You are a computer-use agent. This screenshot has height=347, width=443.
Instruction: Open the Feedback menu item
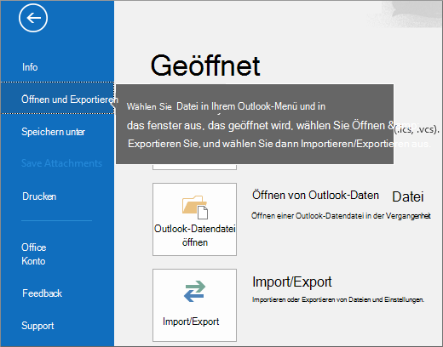click(x=42, y=293)
